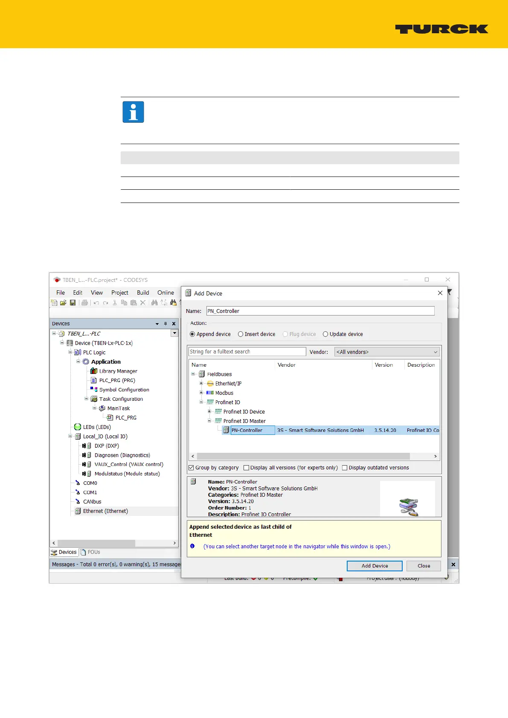Click the Add Device button
Screen dimensions: 508x718
374,566
